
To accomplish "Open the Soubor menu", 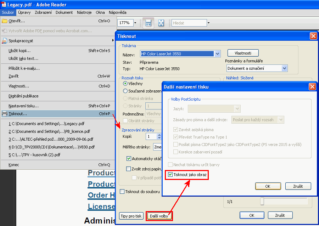I will pyautogui.click(x=8, y=12).
